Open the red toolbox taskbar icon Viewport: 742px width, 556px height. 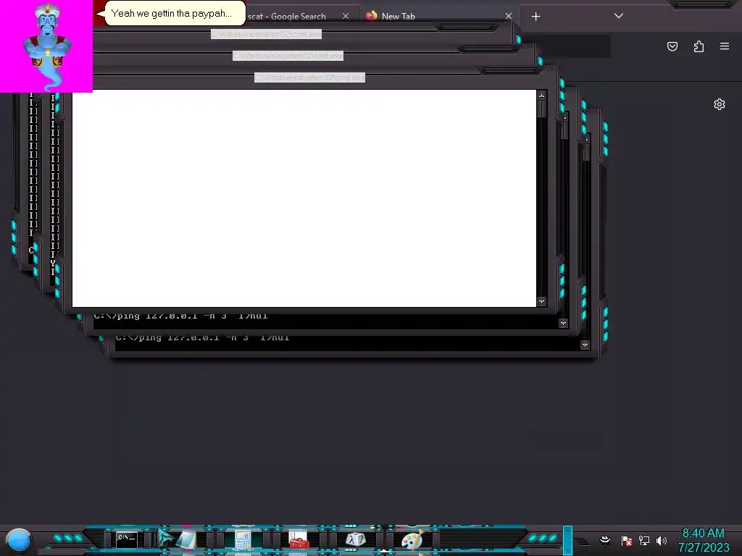coord(299,539)
